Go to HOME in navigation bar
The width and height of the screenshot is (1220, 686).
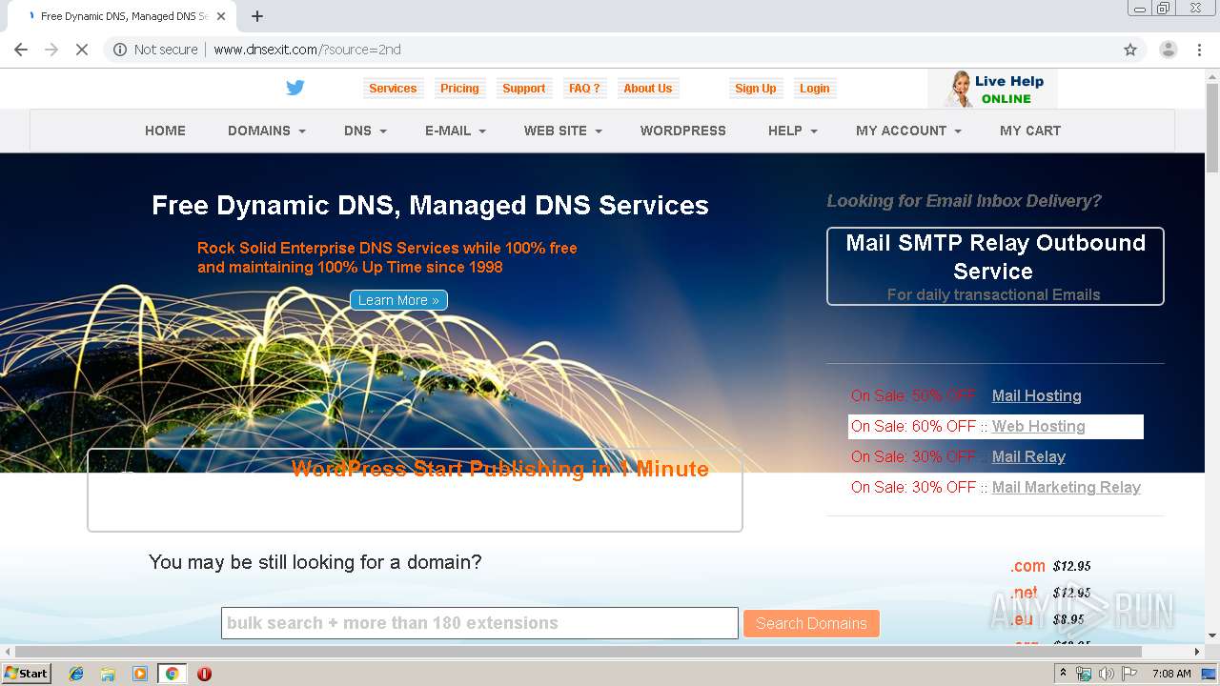click(165, 131)
